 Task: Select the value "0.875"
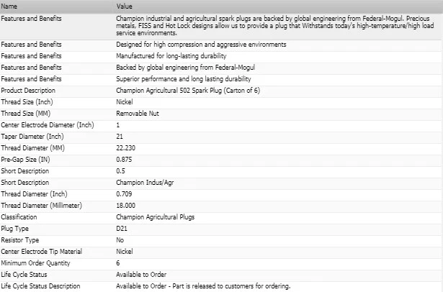(124, 160)
